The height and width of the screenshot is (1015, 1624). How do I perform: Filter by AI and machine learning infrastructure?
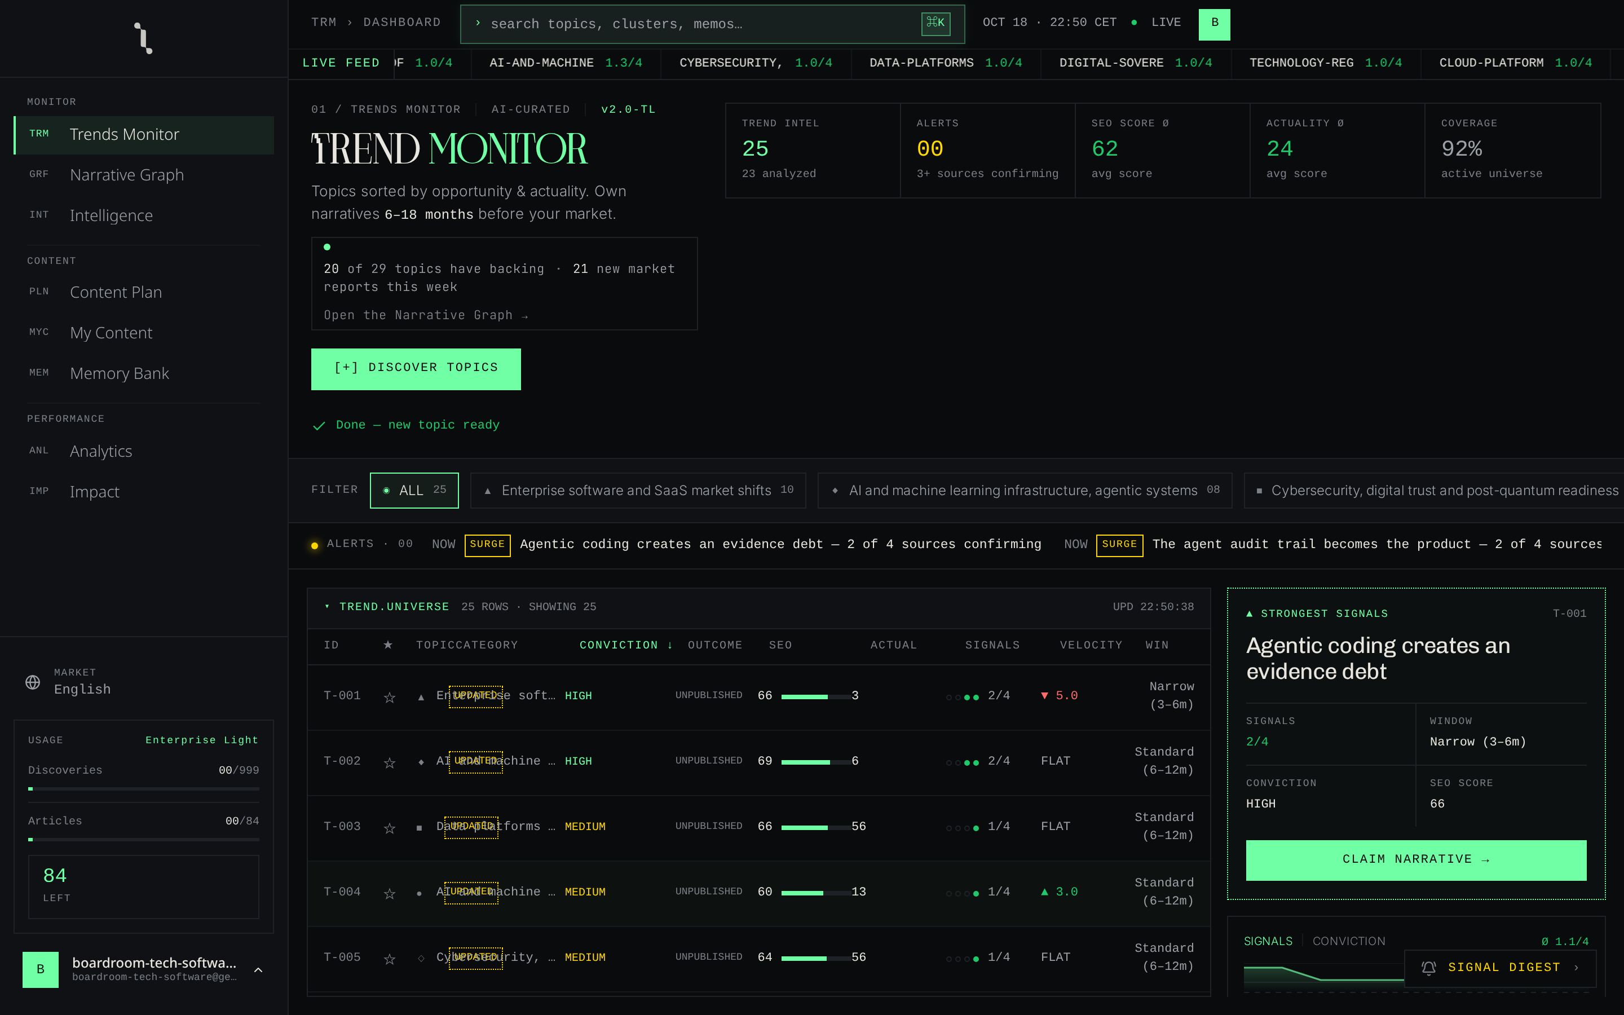tap(1025, 491)
